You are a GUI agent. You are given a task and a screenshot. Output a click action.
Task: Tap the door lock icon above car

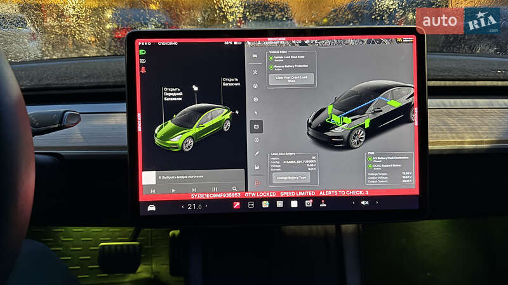[196, 88]
